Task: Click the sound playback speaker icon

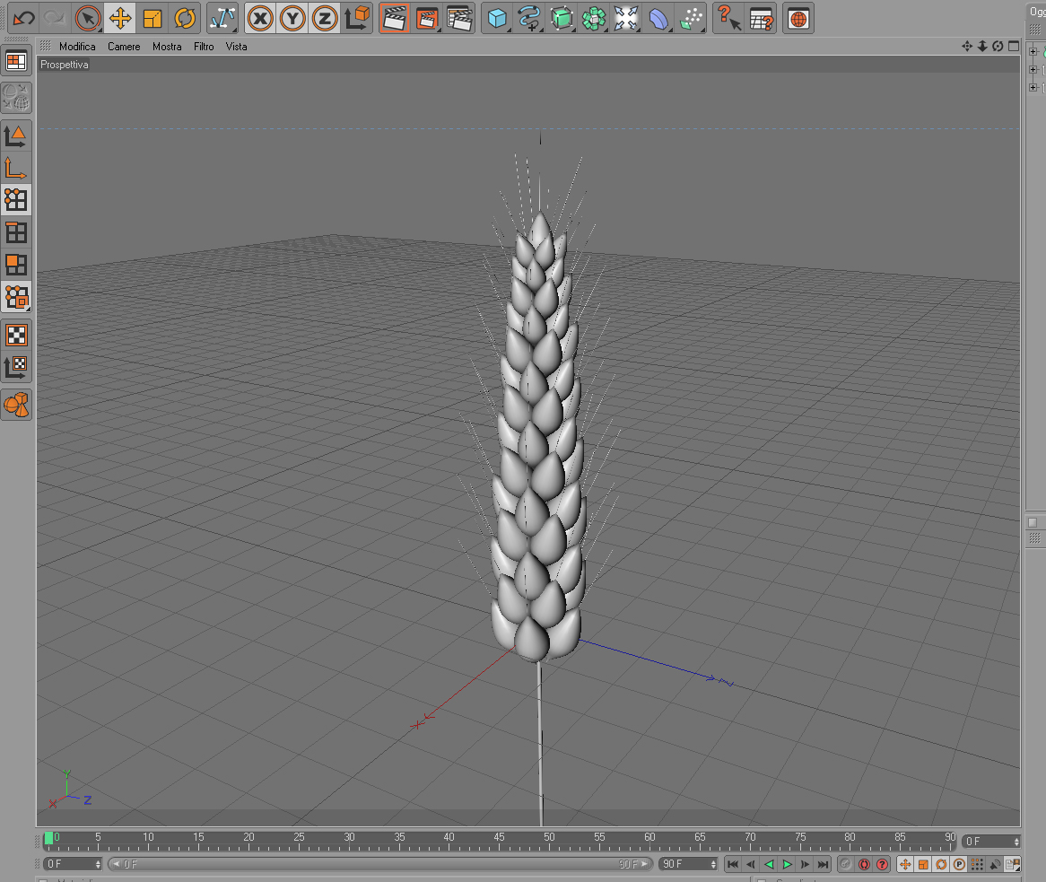Action: click(x=995, y=864)
